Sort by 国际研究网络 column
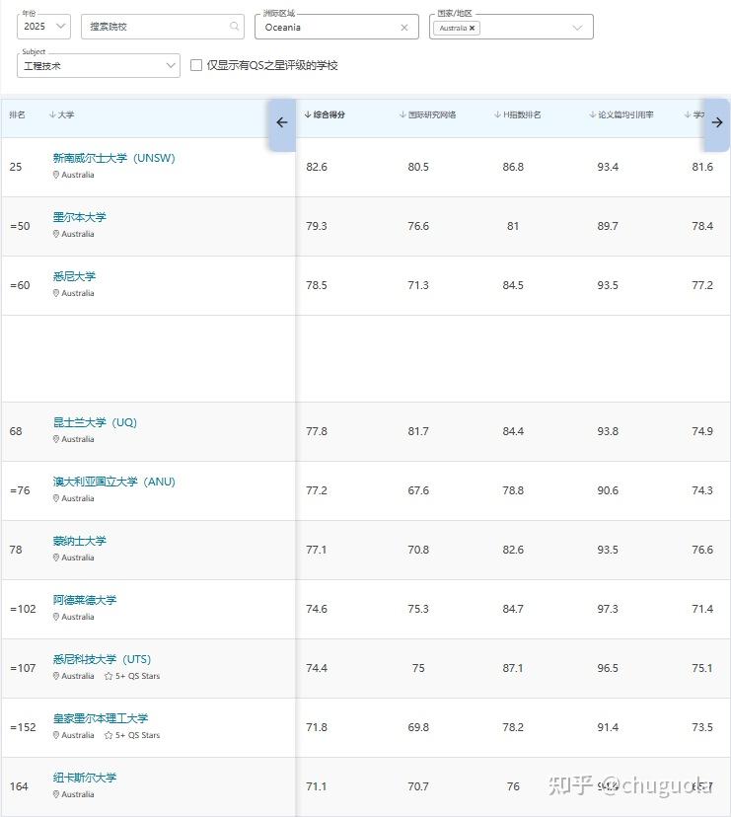This screenshot has height=817, width=731. [431, 115]
